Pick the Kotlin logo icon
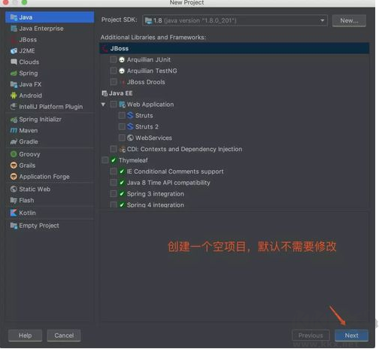 coord(14,213)
